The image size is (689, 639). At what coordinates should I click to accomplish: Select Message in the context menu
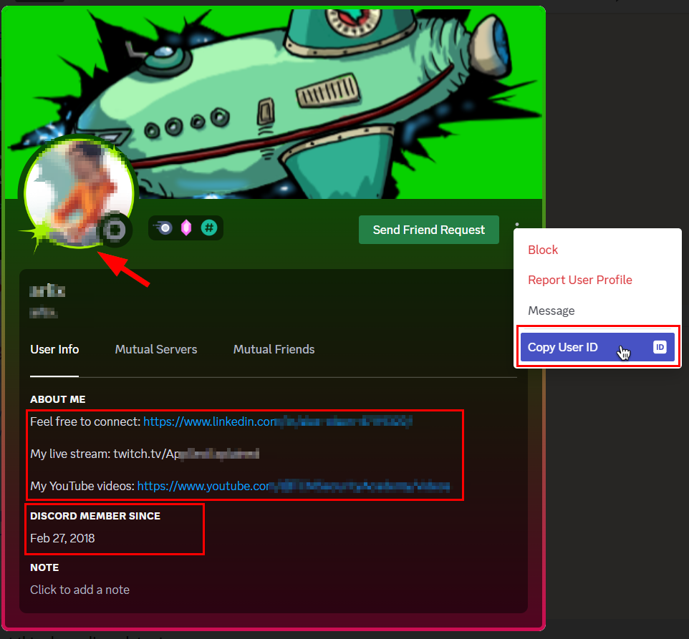point(551,311)
